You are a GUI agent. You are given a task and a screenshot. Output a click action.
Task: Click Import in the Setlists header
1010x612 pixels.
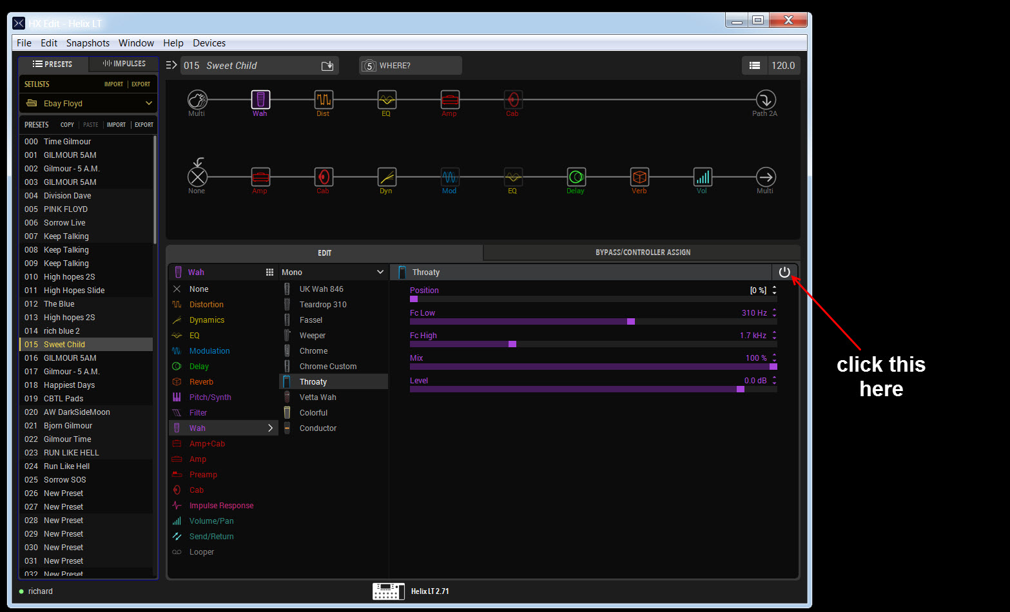point(113,84)
